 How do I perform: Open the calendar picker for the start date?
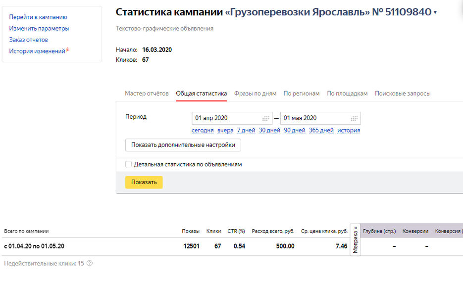tap(264, 118)
